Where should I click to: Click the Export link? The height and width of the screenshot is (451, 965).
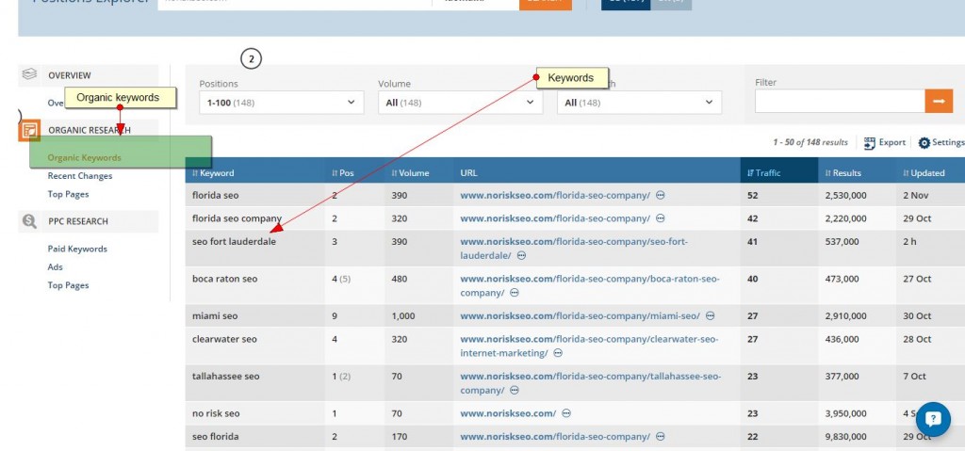point(891,142)
